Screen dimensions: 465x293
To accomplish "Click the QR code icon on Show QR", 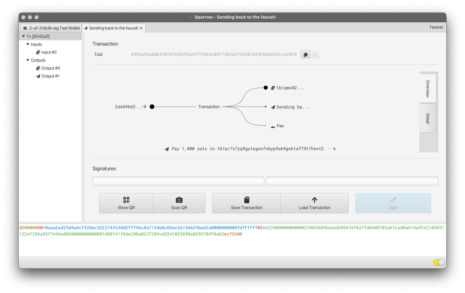I will pos(126,200).
